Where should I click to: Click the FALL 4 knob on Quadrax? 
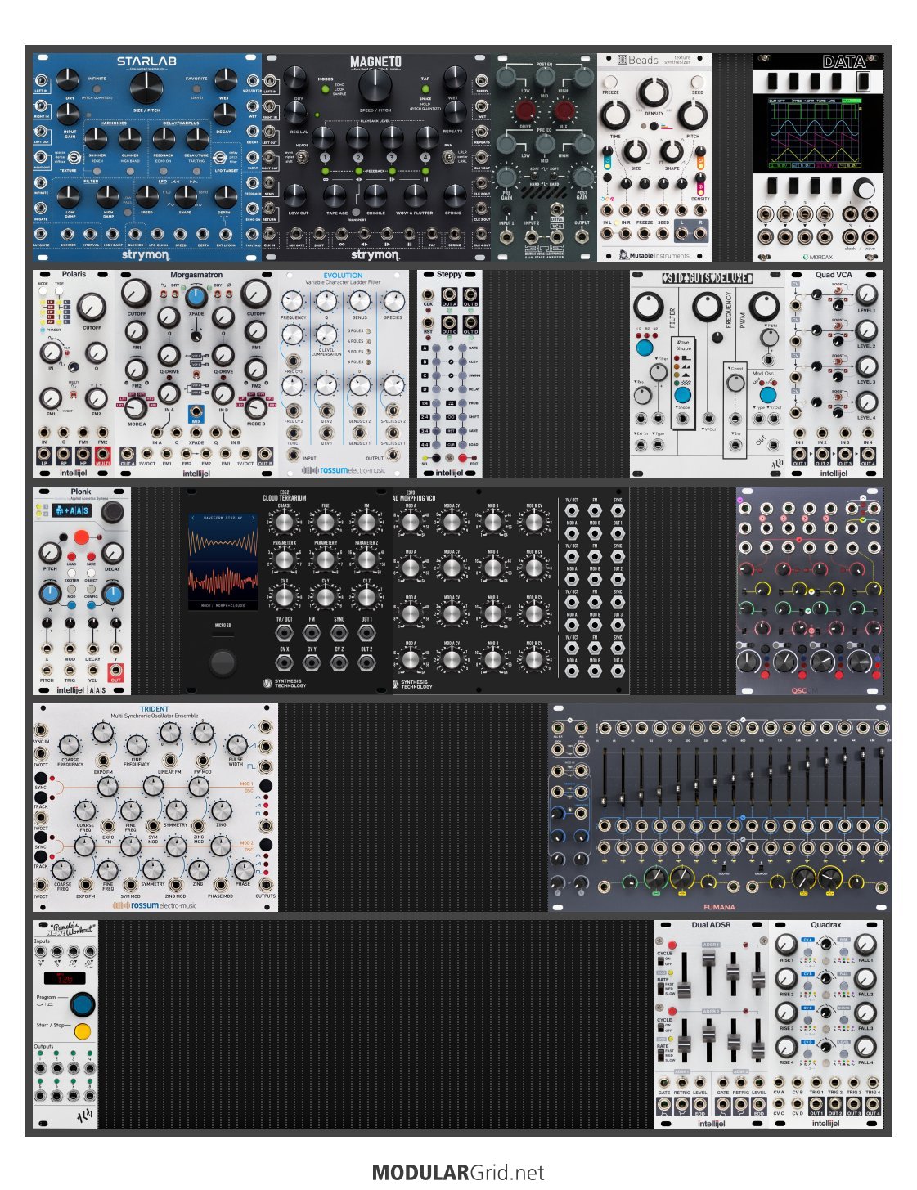coord(865,1048)
